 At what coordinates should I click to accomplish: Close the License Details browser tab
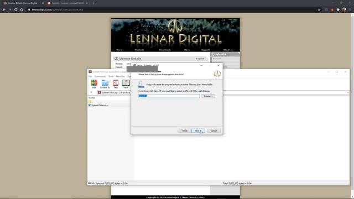point(43,3)
